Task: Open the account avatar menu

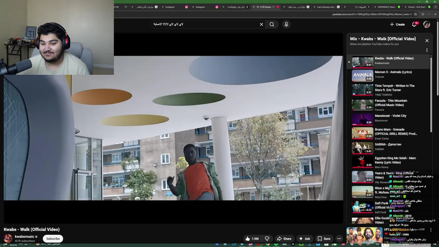Action: pos(427,24)
